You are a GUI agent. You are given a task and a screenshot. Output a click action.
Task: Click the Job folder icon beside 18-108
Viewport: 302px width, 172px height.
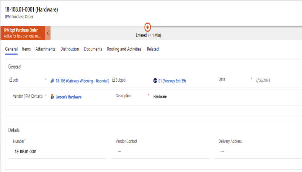click(x=52, y=81)
